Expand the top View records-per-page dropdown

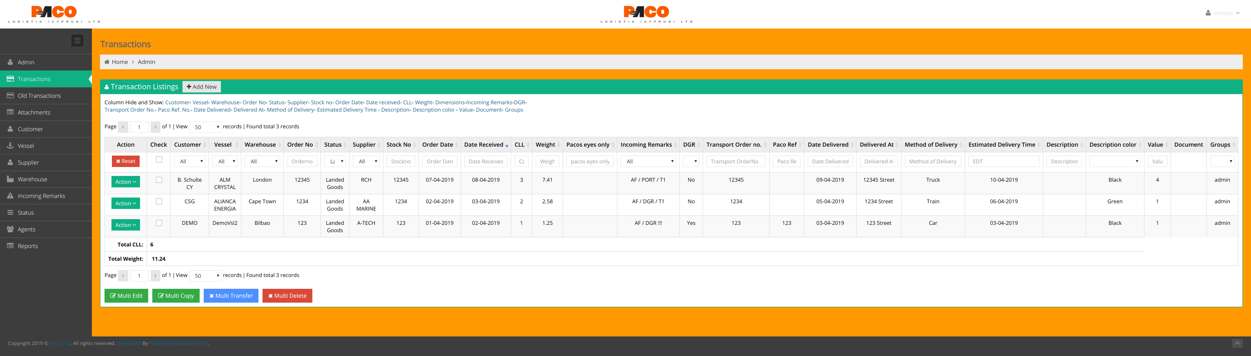205,127
